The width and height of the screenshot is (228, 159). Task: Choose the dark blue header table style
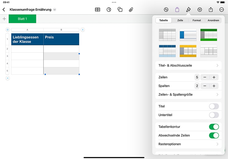167,51
